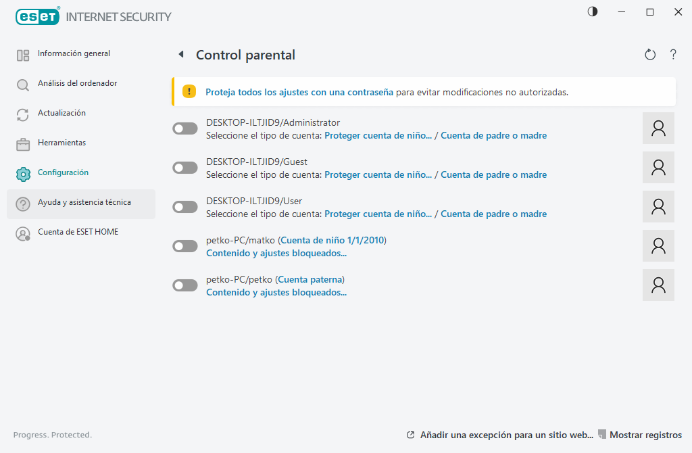Viewport: 692px width, 453px height.
Task: Go back using the Control parental back arrow
Action: click(180, 53)
